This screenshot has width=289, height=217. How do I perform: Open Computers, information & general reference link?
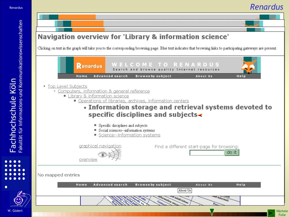point(104,91)
